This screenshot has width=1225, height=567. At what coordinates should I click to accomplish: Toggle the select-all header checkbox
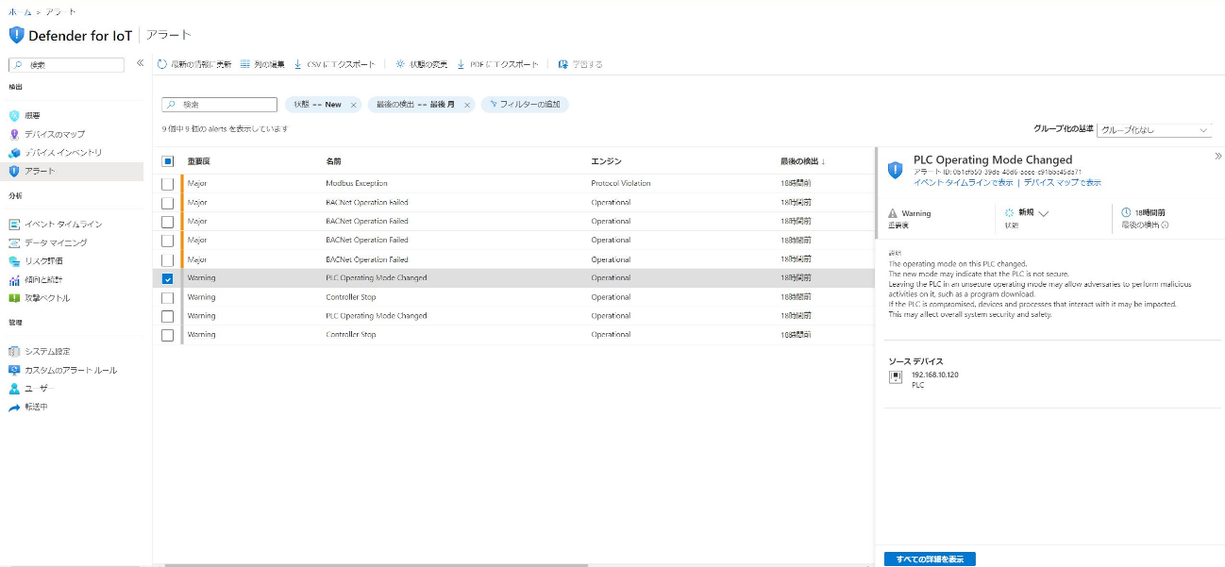(x=168, y=161)
